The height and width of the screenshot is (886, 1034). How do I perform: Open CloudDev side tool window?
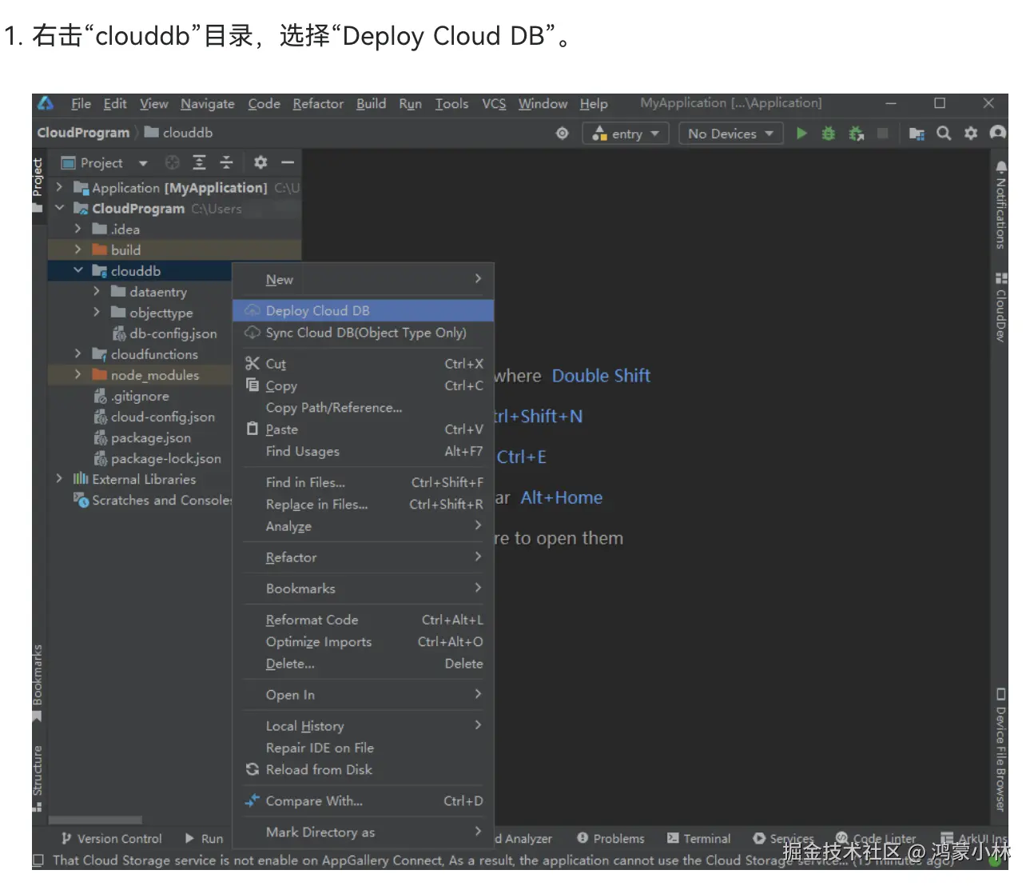coord(1000,307)
